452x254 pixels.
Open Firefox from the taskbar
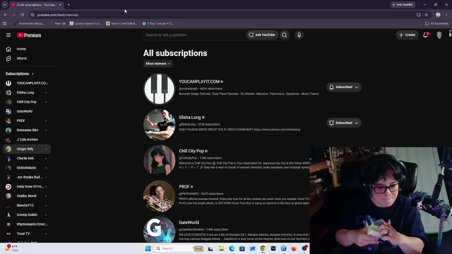pyautogui.click(x=294, y=248)
